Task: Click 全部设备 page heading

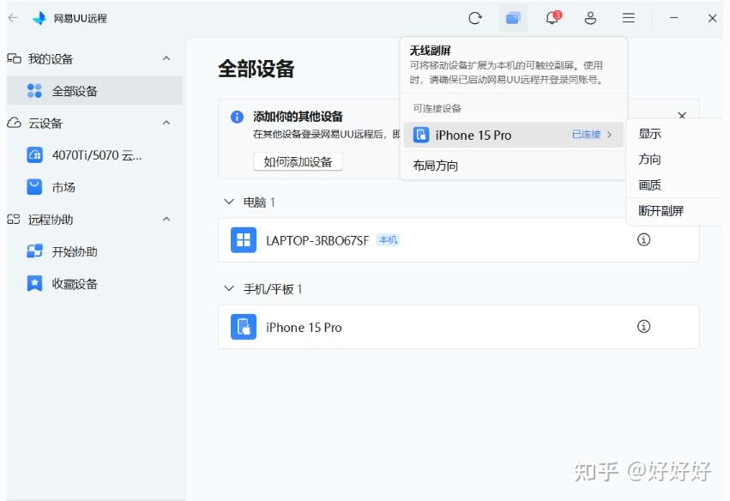Action: tap(256, 69)
